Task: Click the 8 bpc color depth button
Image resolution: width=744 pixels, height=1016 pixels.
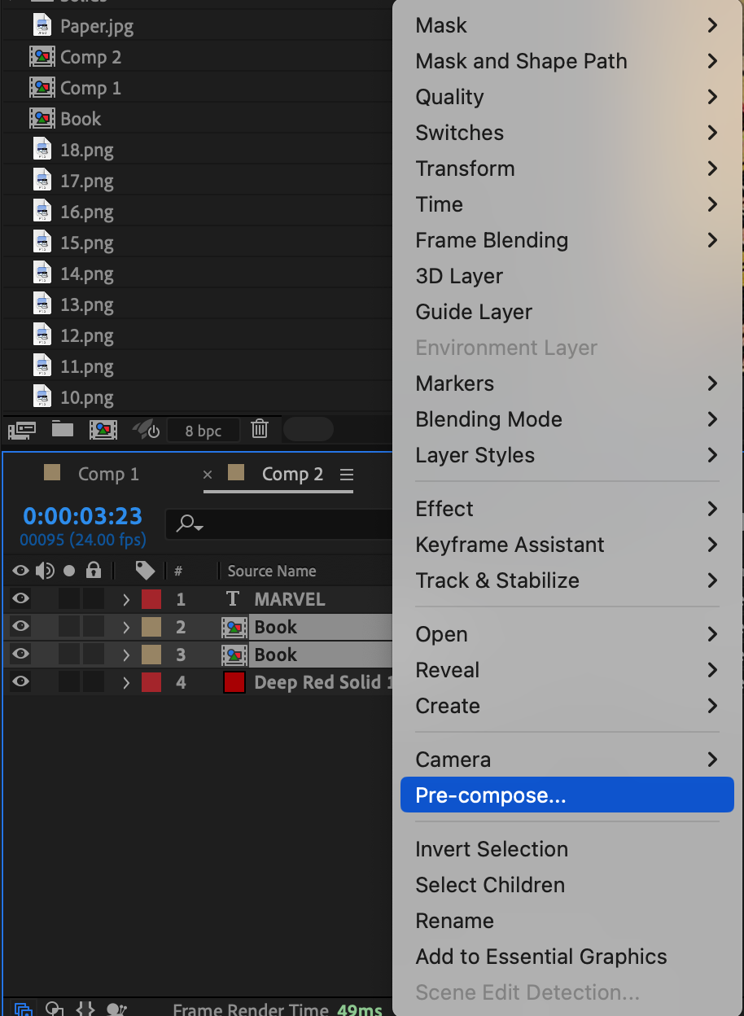Action: (204, 431)
